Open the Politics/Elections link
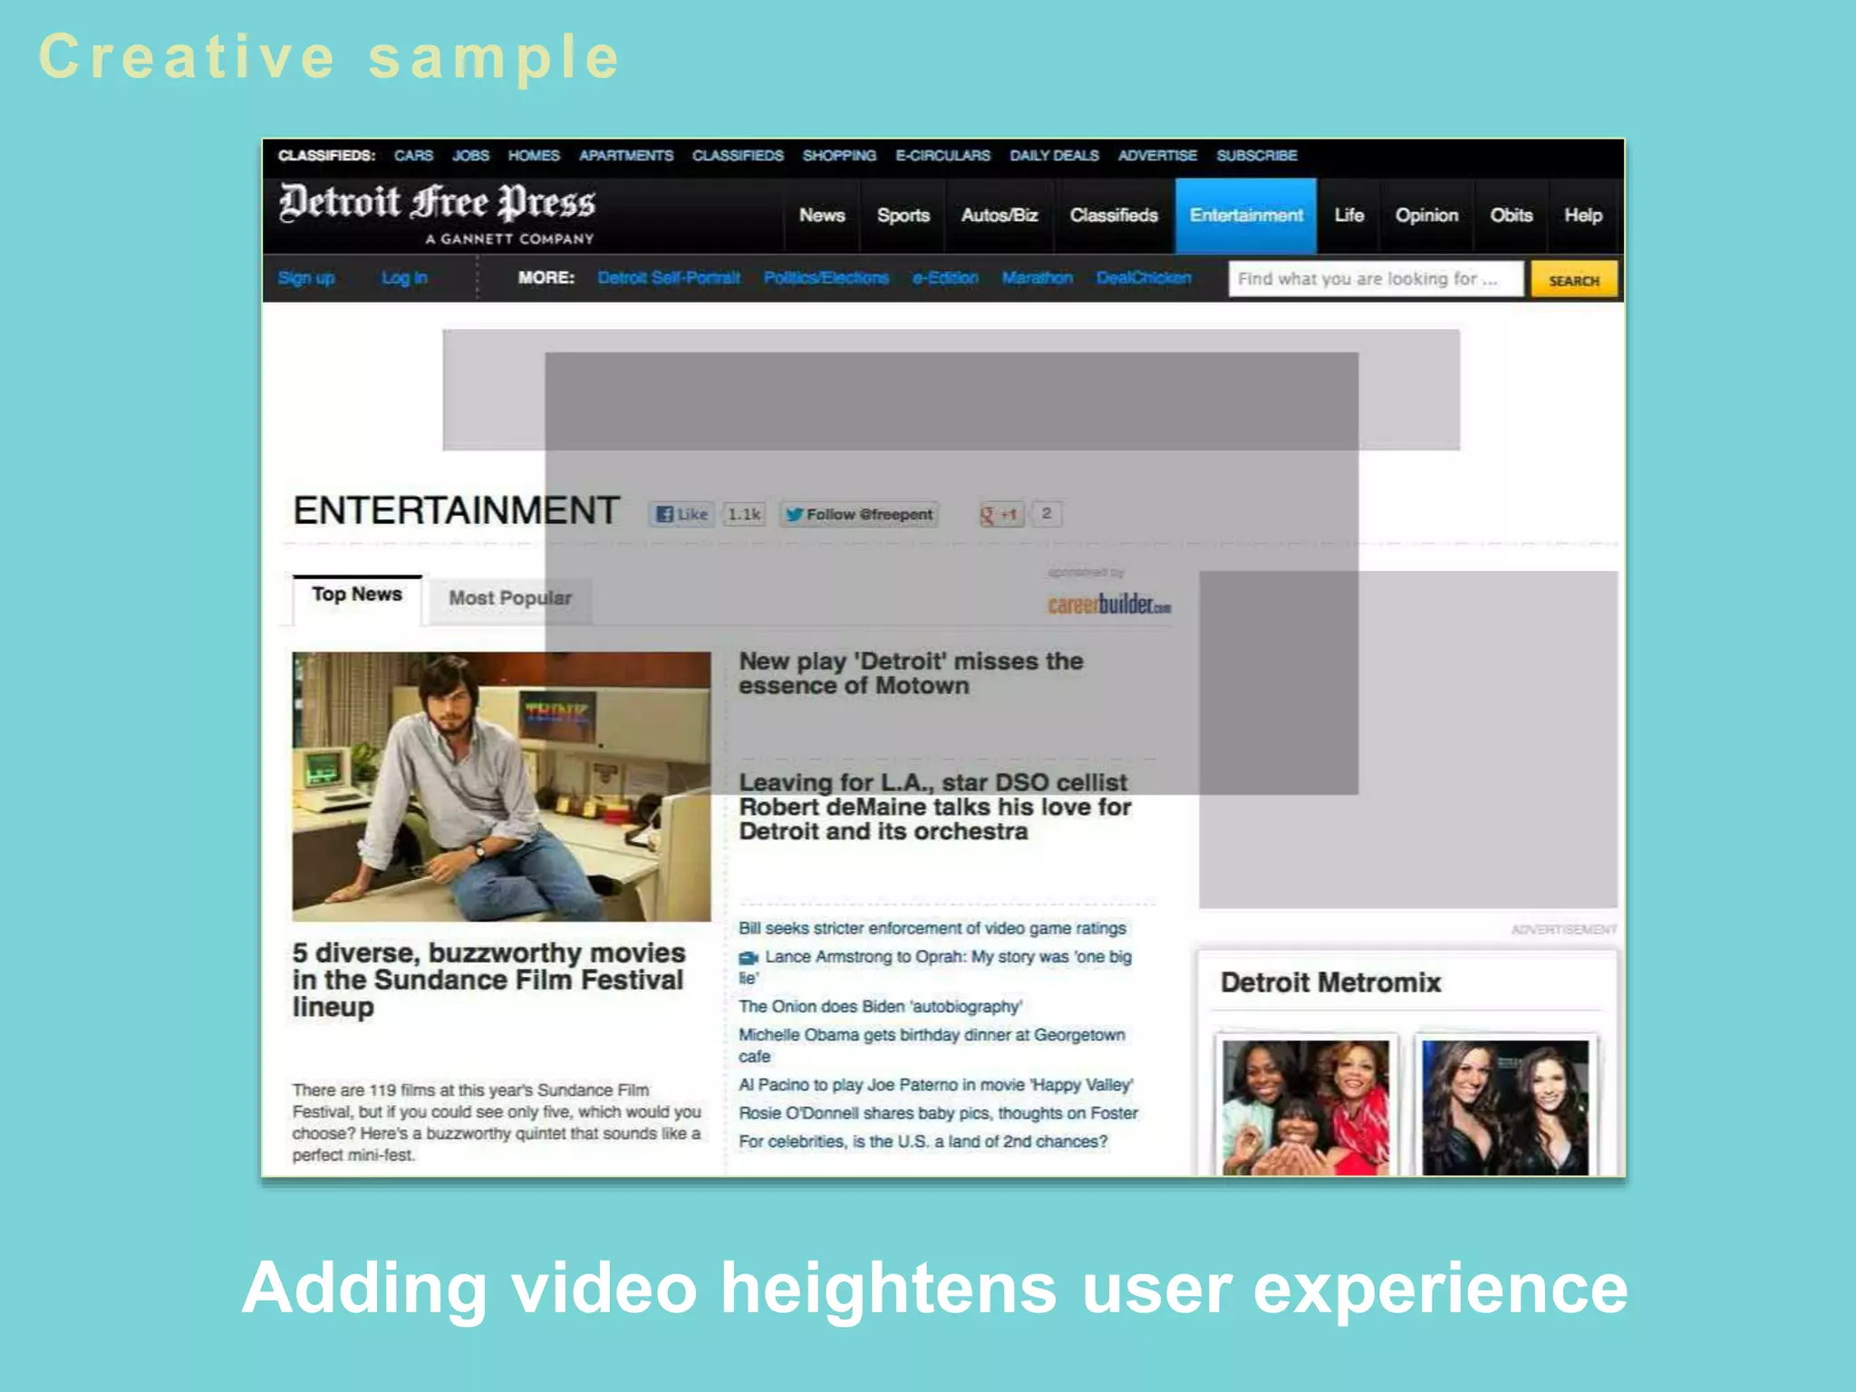Screen dimensions: 1856x1392 (x=826, y=278)
